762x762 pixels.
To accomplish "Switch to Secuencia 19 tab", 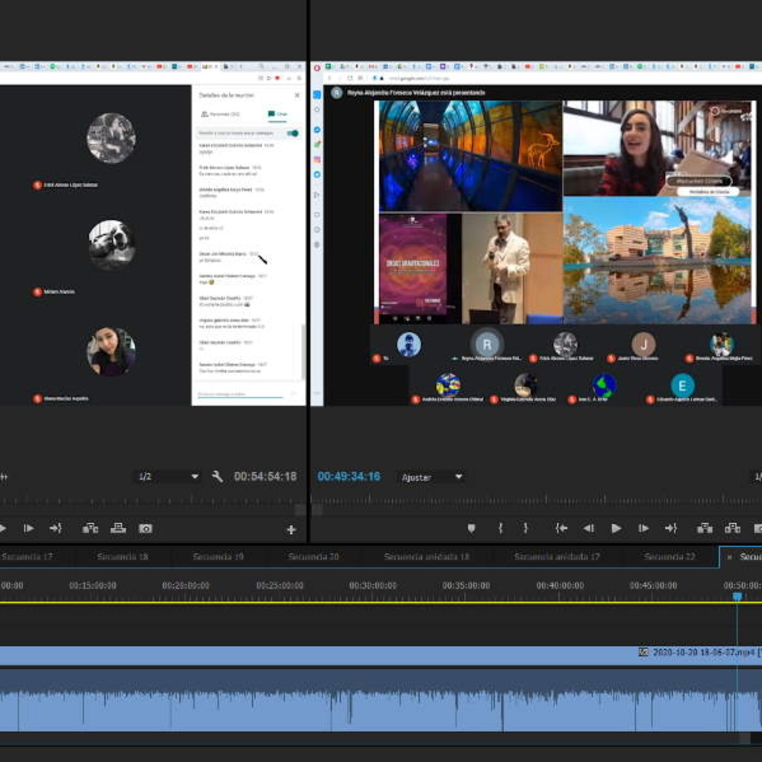I will (218, 557).
